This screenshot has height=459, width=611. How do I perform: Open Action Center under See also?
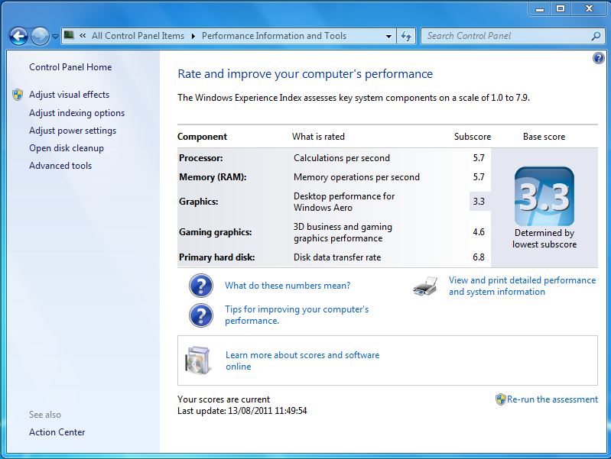tap(57, 432)
